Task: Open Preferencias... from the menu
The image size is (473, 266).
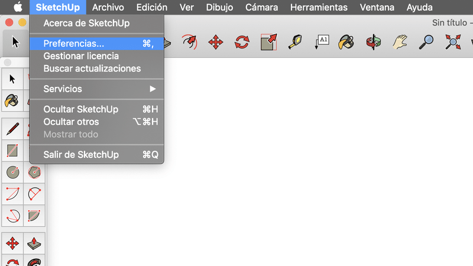Action: pos(97,44)
